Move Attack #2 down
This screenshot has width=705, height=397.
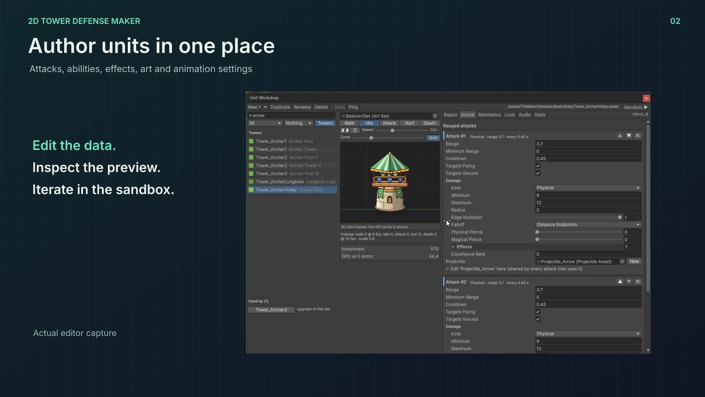[x=629, y=282]
